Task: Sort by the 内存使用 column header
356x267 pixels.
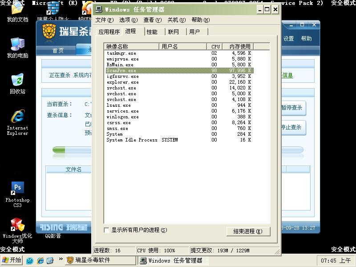Action: (238, 47)
